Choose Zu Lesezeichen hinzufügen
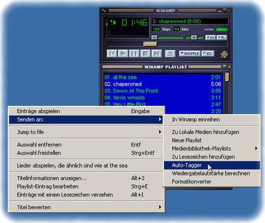 pos(212,157)
